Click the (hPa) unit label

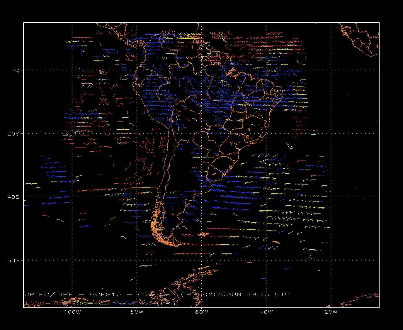pos(168,303)
